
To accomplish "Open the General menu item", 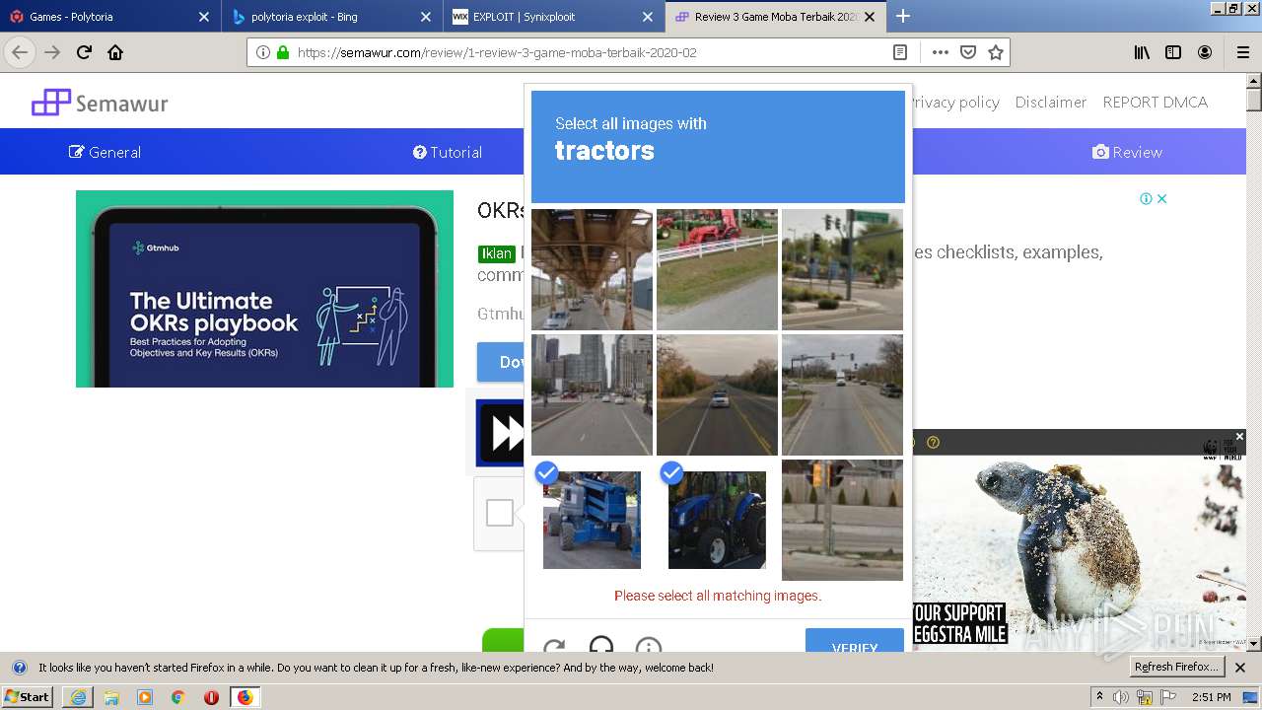I will 105,152.
